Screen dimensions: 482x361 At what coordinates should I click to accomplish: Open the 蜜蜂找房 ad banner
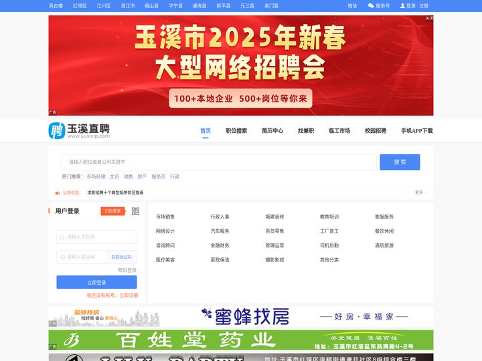point(241,317)
